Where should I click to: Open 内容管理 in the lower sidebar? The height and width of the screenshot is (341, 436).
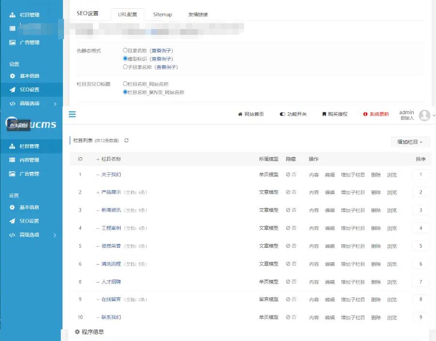point(29,160)
